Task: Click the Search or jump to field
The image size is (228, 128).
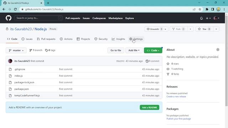Action: tap(38, 18)
